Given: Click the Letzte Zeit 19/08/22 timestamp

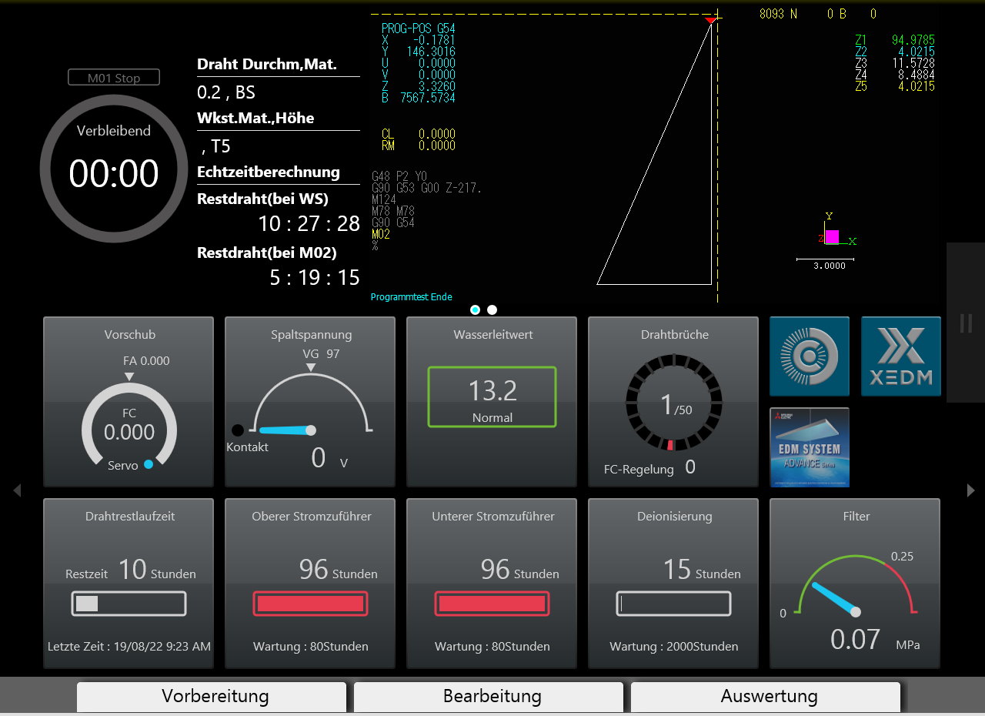Looking at the screenshot, I should pos(129,647).
